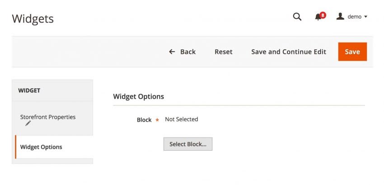384x185 pixels.
Task: Click the user avatar icon
Action: pyautogui.click(x=341, y=16)
